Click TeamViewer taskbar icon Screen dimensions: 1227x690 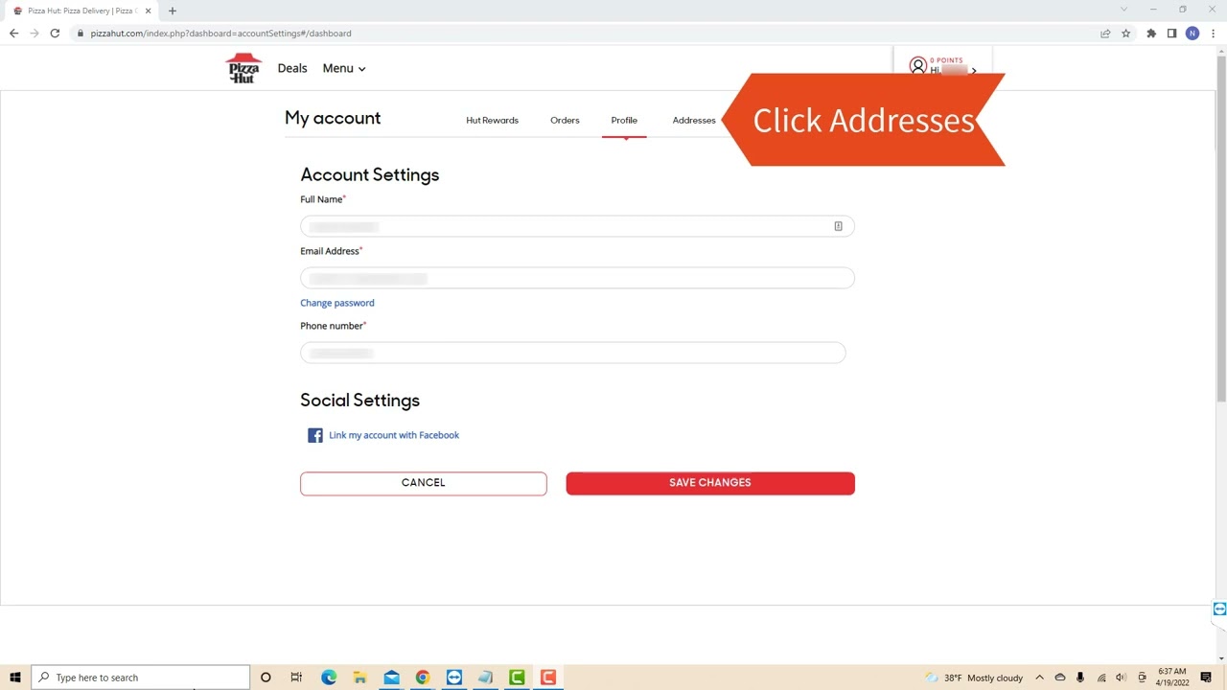tap(454, 678)
